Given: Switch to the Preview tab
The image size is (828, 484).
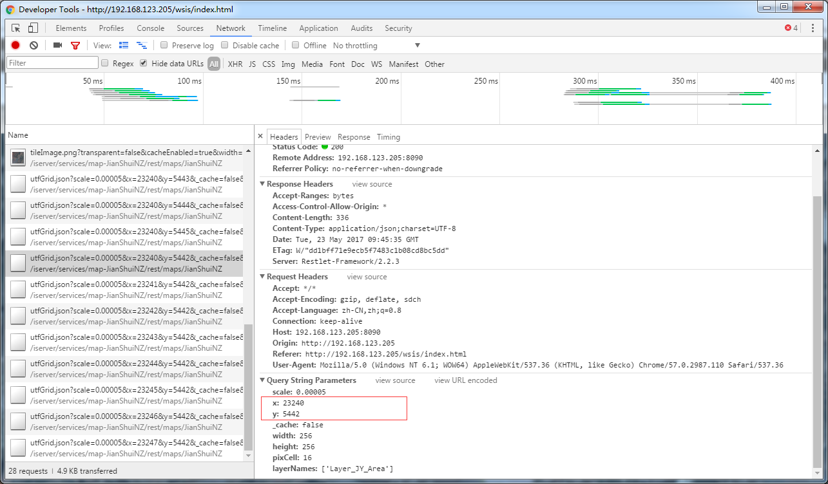Looking at the screenshot, I should coord(318,137).
